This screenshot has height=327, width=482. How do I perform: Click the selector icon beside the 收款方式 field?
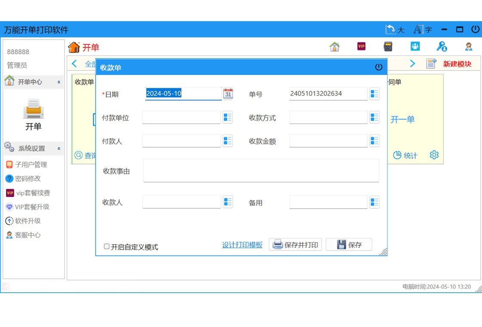[374, 117]
